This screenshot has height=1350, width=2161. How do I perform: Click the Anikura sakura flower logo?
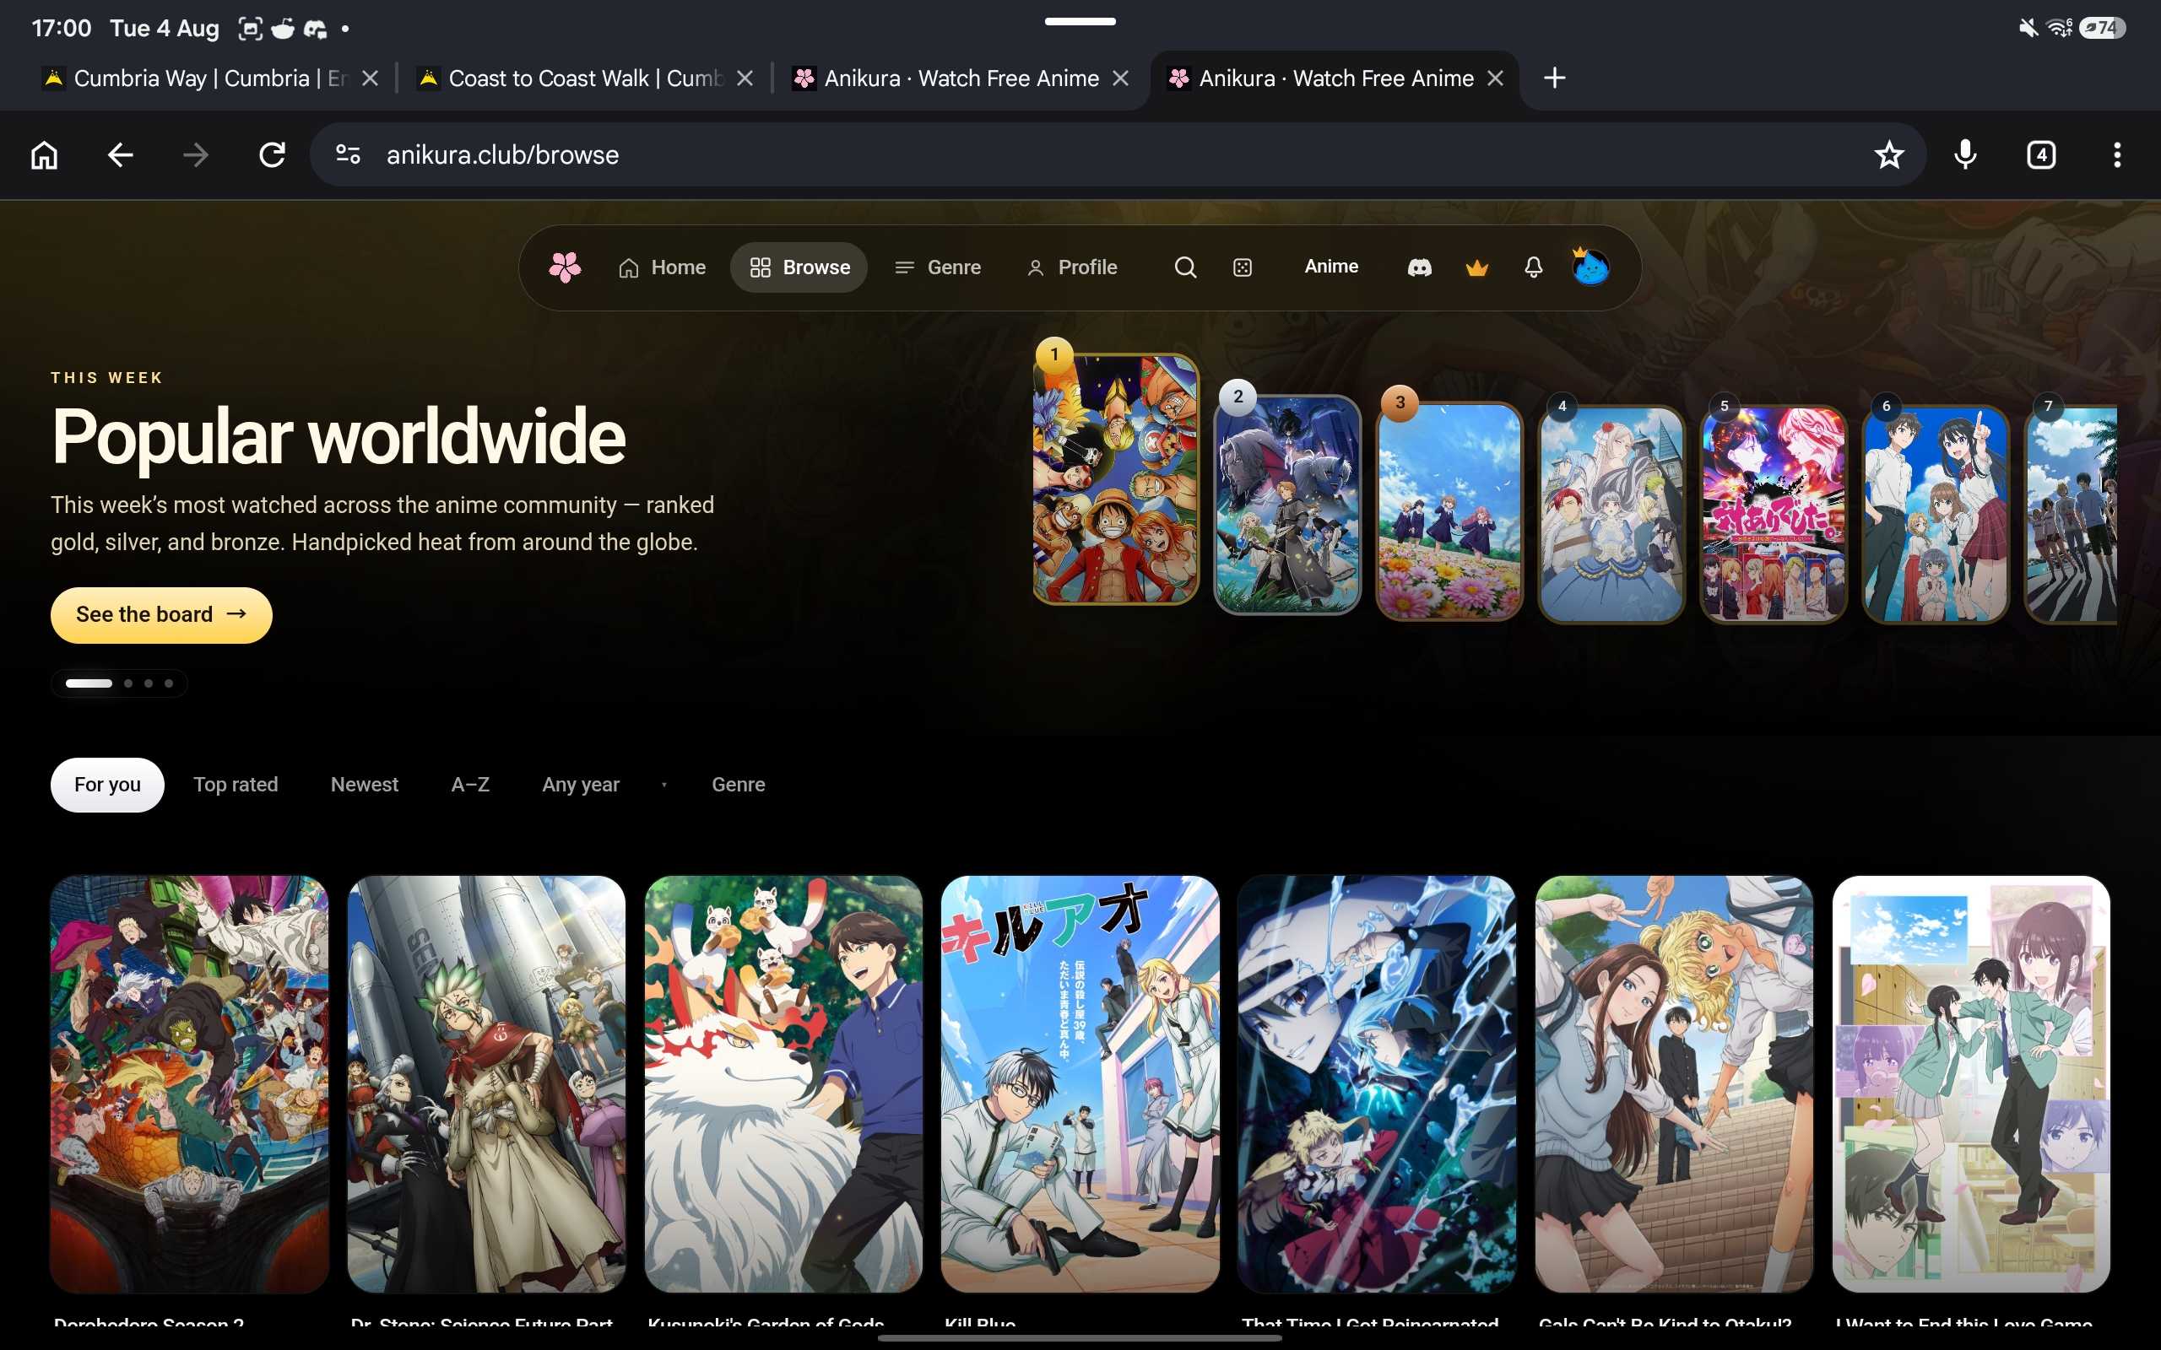565,267
